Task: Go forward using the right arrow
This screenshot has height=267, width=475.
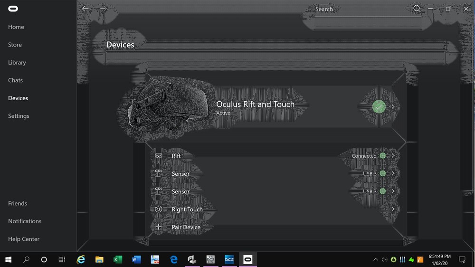Action: (103, 9)
